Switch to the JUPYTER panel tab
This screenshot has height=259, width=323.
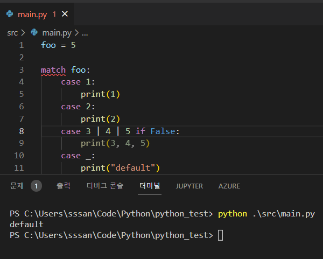pyautogui.click(x=189, y=186)
